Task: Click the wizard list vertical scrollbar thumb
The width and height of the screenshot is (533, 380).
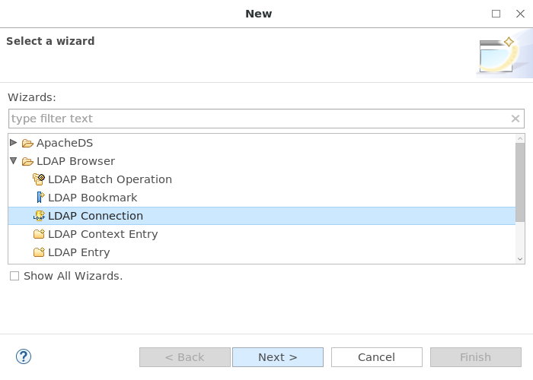Action: [520, 182]
